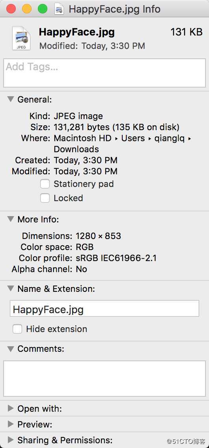Image resolution: width=209 pixels, height=448 pixels.
Task: Click the Downloads path text
Action: [x=76, y=149]
